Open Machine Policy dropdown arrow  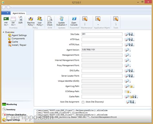(x=34, y=25)
